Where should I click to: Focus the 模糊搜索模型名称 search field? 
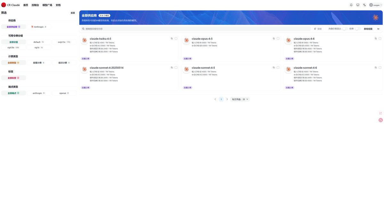(196, 29)
